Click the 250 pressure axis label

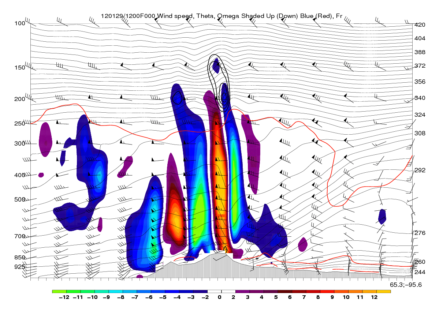[20, 124]
